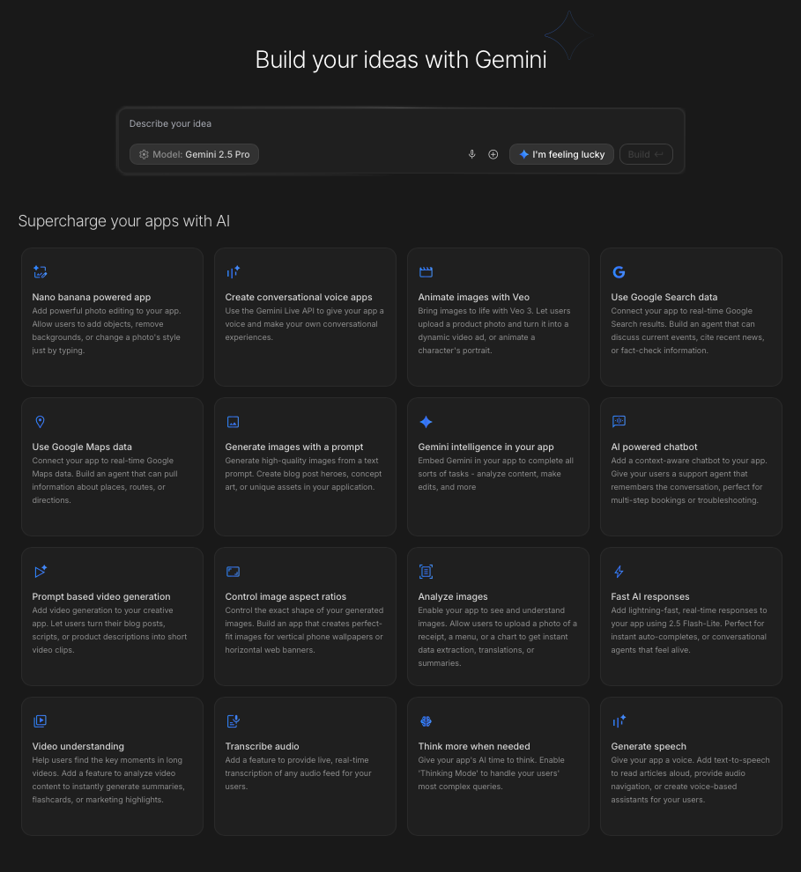Click the Veo film strip icon
The image size is (801, 872).
coord(426,271)
